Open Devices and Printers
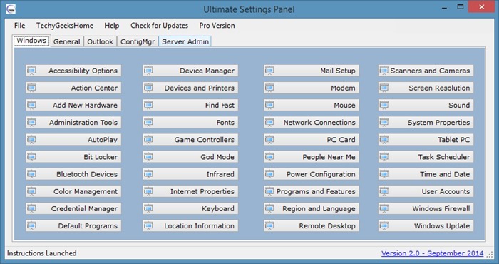Image resolution: width=499 pixels, height=264 pixels. point(190,88)
